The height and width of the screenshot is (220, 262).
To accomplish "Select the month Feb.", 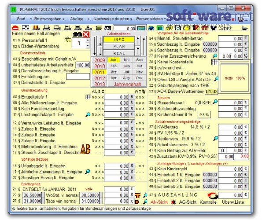I will (114, 66).
